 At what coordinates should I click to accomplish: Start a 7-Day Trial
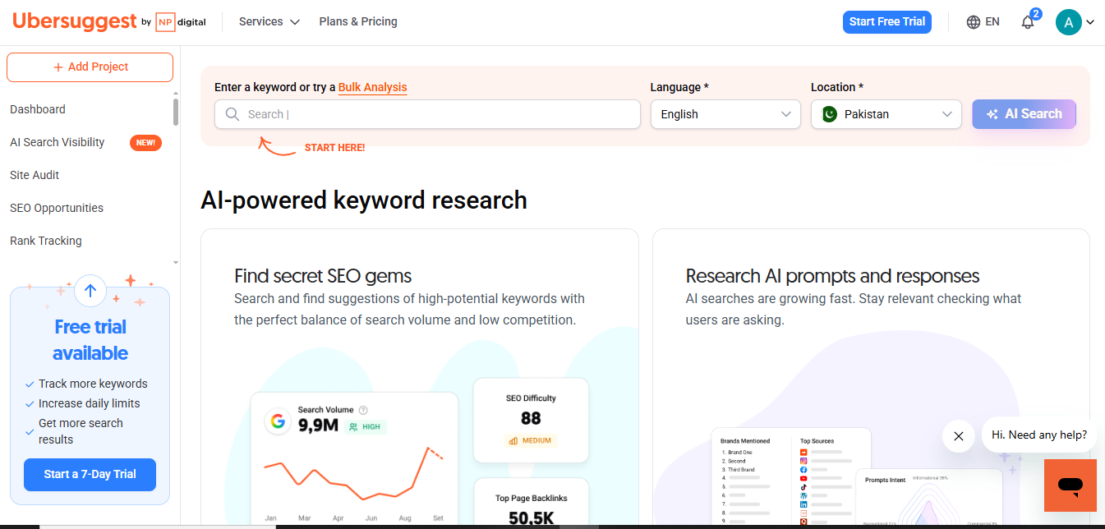point(90,475)
